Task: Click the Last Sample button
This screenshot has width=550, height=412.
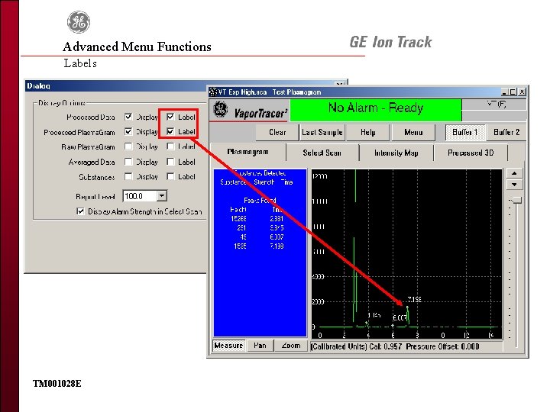Action: pyautogui.click(x=322, y=133)
